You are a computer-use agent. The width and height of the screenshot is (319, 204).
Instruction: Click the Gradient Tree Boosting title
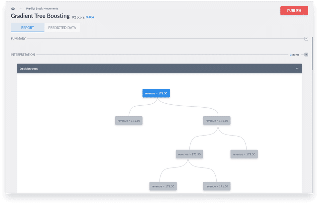[x=40, y=16]
